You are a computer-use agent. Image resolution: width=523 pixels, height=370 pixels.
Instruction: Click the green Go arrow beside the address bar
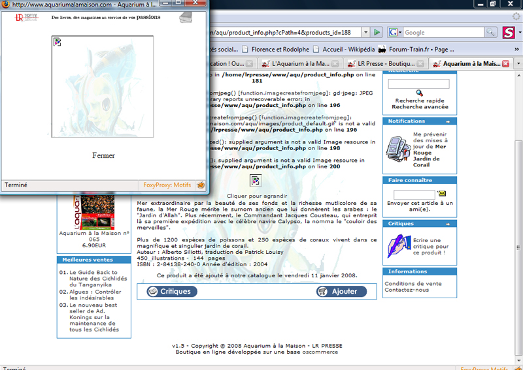point(377,33)
